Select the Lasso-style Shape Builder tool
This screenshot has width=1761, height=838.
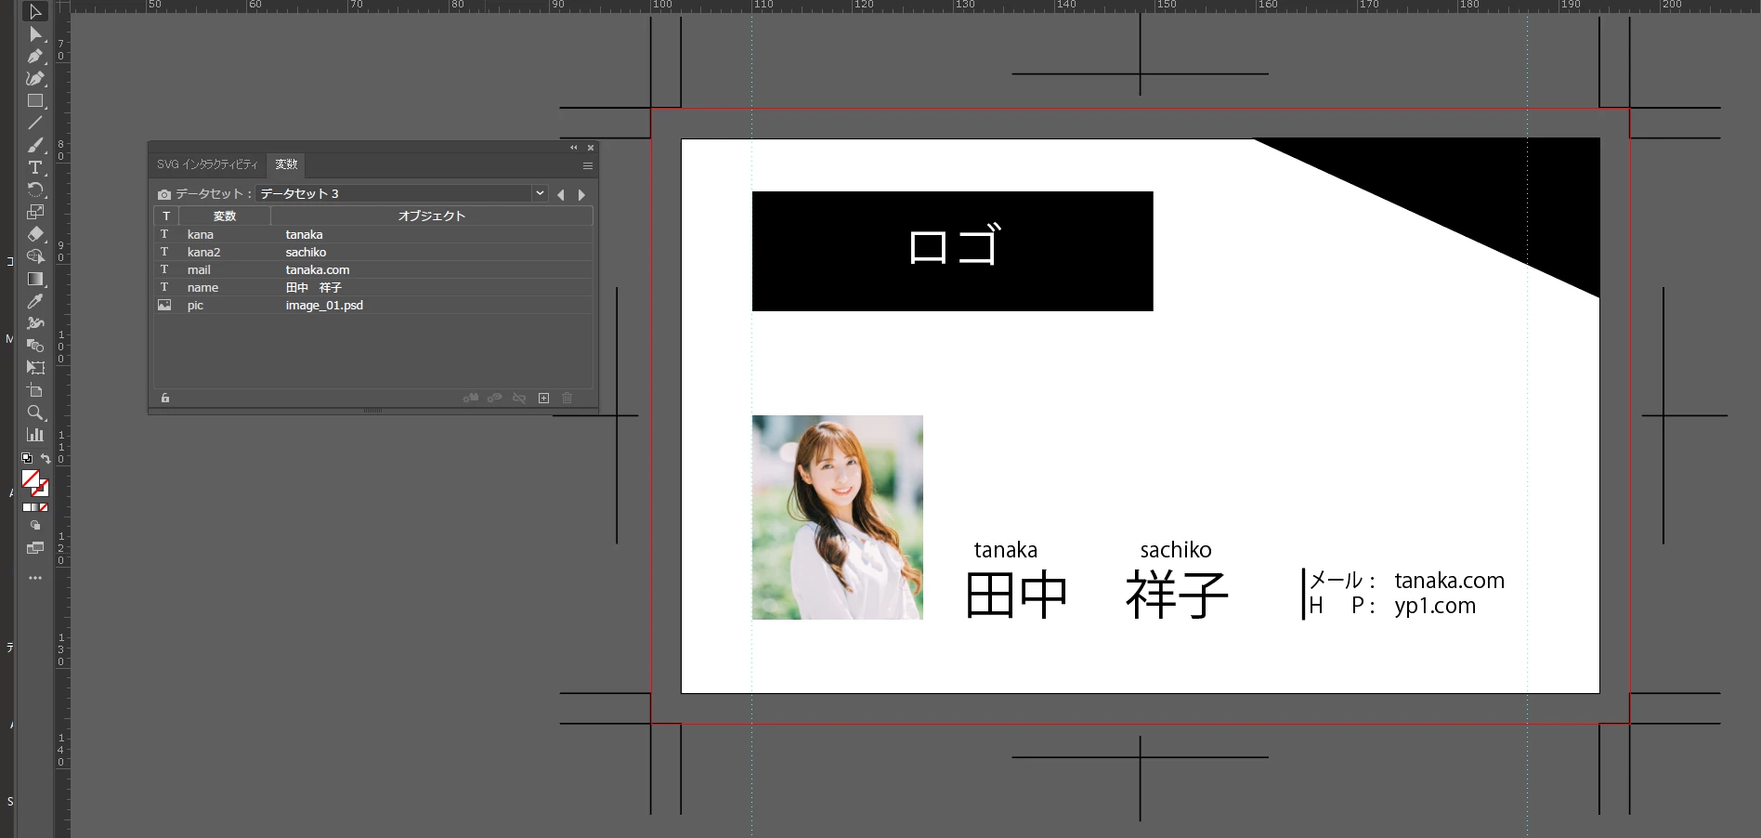pyautogui.click(x=35, y=256)
